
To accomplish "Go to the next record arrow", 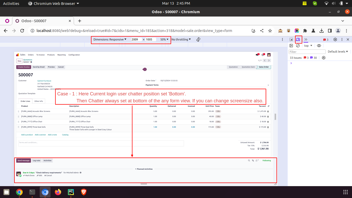I will [x=269, y=61].
